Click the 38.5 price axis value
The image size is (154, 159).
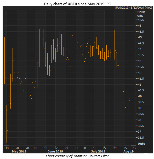[x=141, y=114]
